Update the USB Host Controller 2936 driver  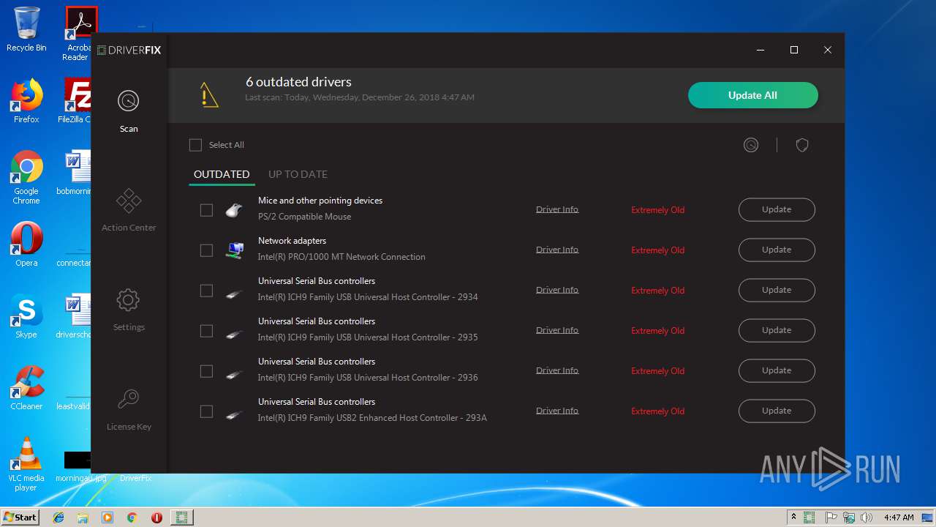pos(777,370)
